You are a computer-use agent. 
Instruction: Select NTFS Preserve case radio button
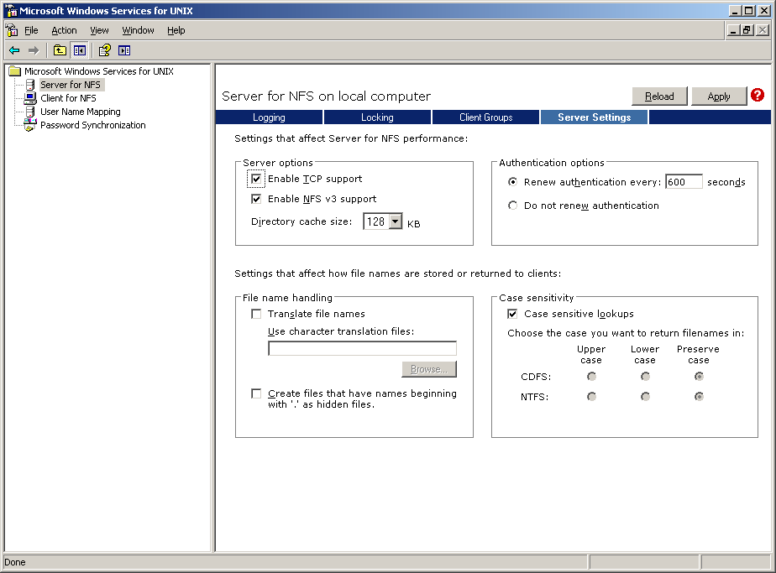tap(699, 397)
